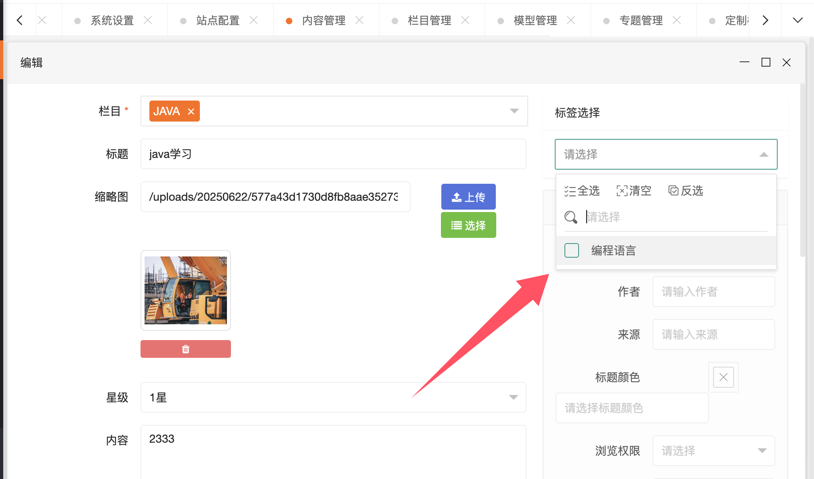
Task: Click the 作者 input field
Action: (x=713, y=292)
